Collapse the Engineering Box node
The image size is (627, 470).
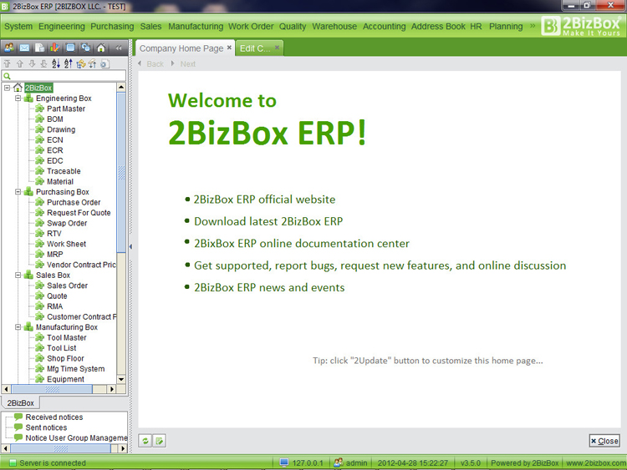coord(18,98)
